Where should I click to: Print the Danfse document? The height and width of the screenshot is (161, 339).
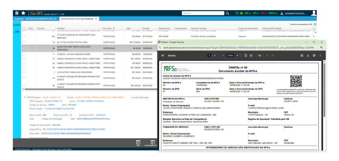[314, 55]
